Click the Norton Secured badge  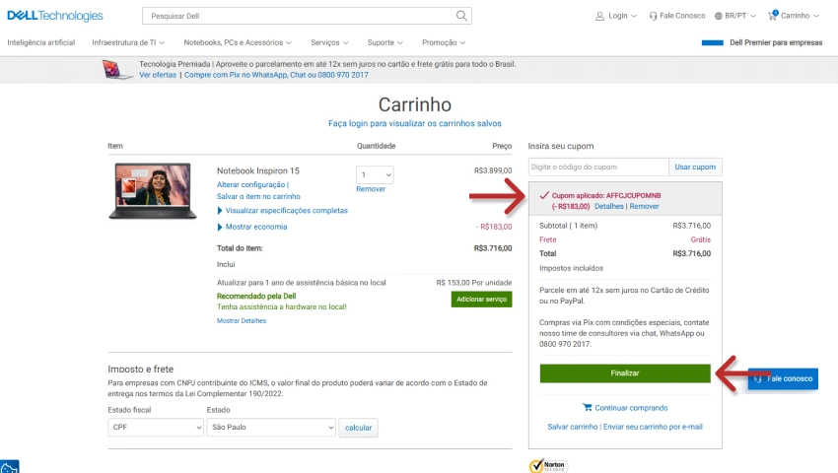pyautogui.click(x=548, y=465)
